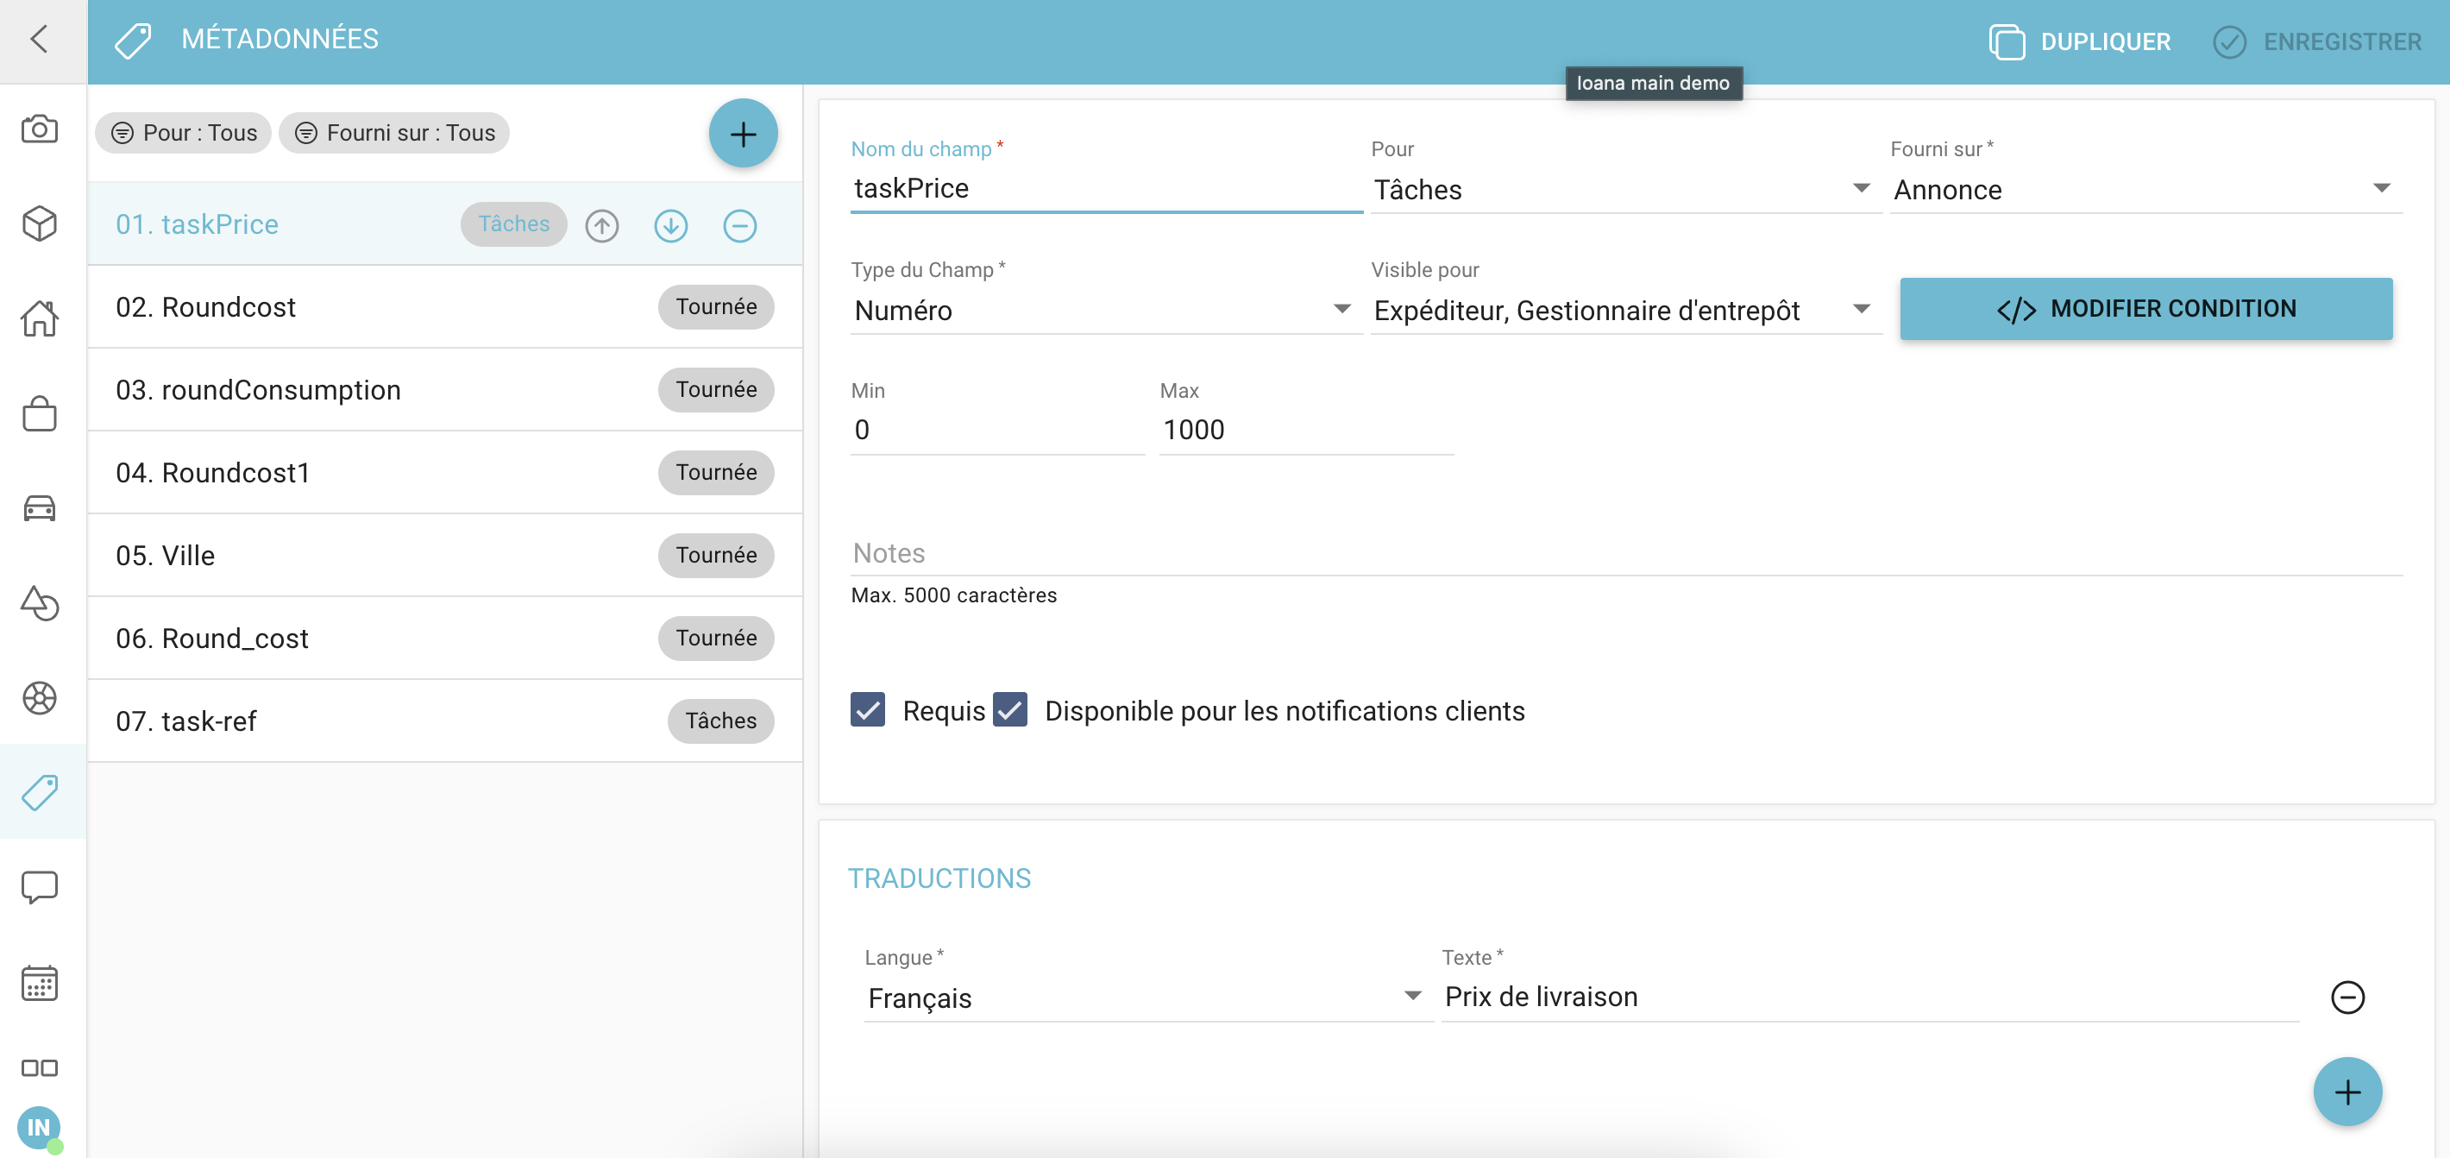Select the 02. Roundcost list item
2450x1158 pixels.
coord(445,307)
